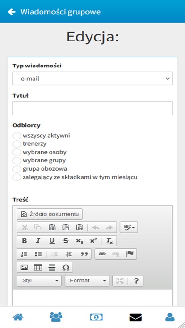Toggle underline formatting
The height and width of the screenshot is (328, 185).
[52, 241]
